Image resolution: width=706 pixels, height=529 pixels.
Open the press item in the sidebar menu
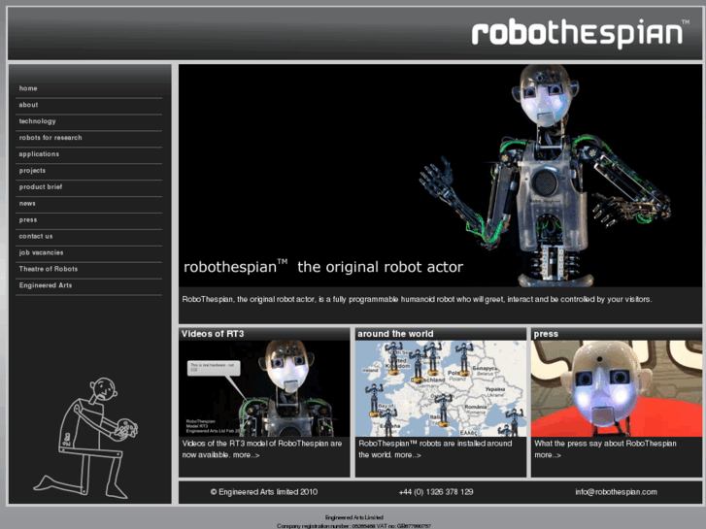tap(28, 219)
